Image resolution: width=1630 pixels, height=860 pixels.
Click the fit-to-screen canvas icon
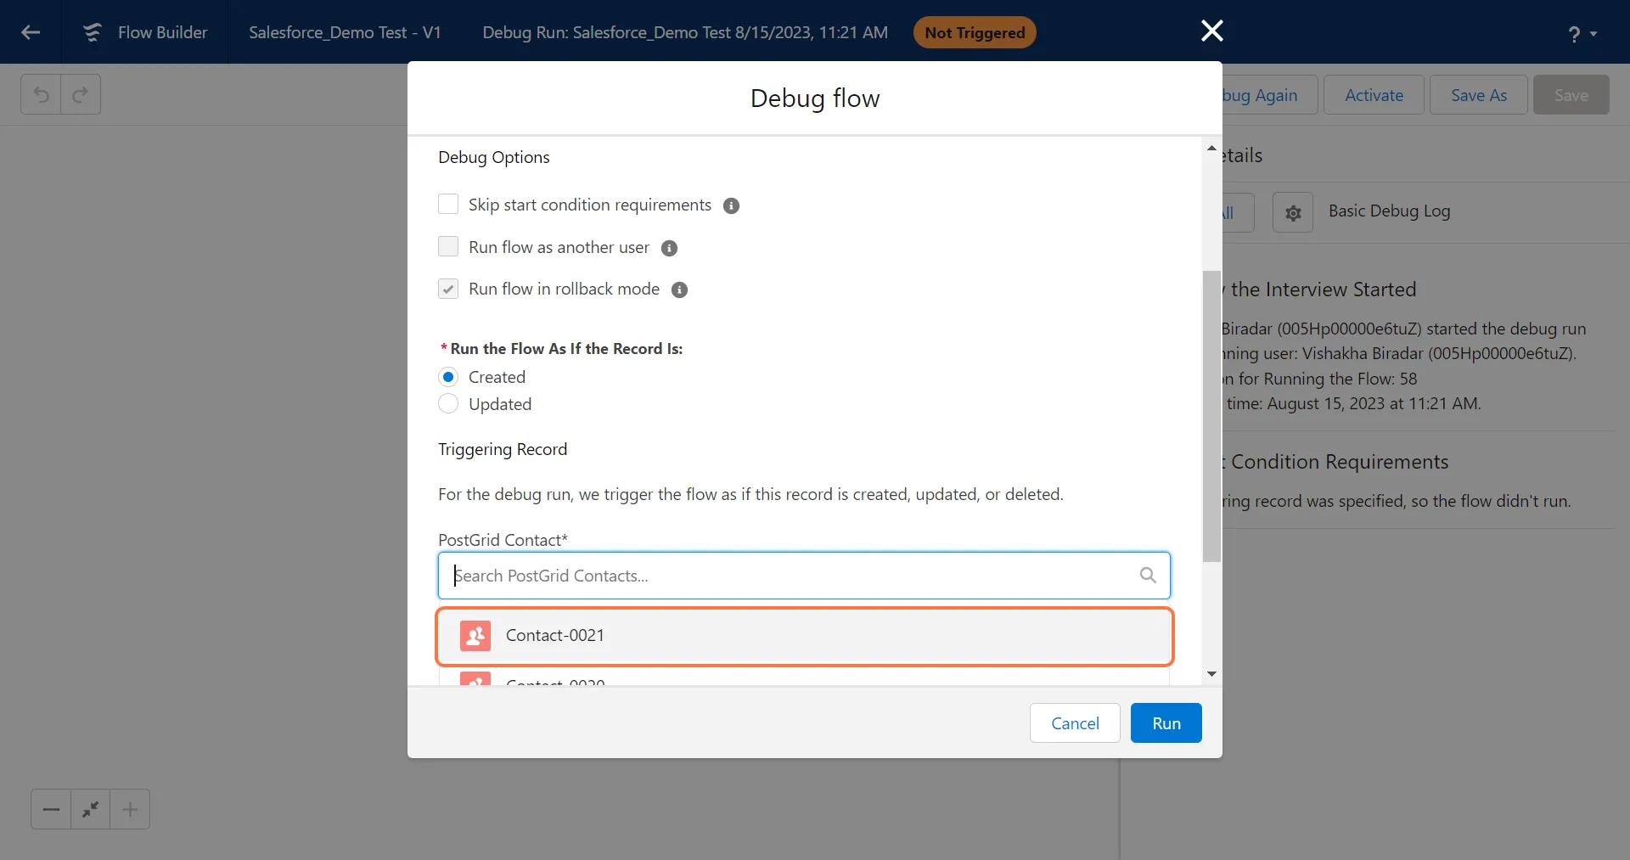[90, 809]
